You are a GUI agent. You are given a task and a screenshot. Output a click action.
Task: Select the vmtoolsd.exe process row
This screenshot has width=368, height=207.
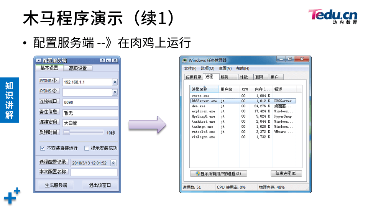(243, 132)
